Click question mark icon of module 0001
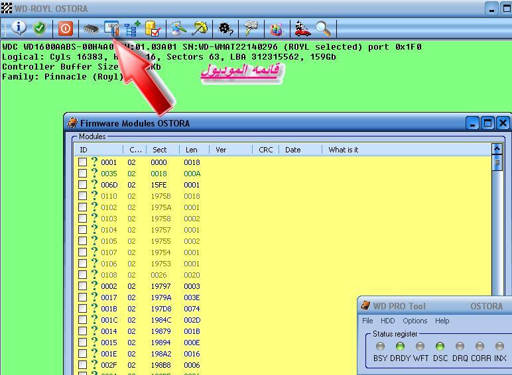 [94, 162]
